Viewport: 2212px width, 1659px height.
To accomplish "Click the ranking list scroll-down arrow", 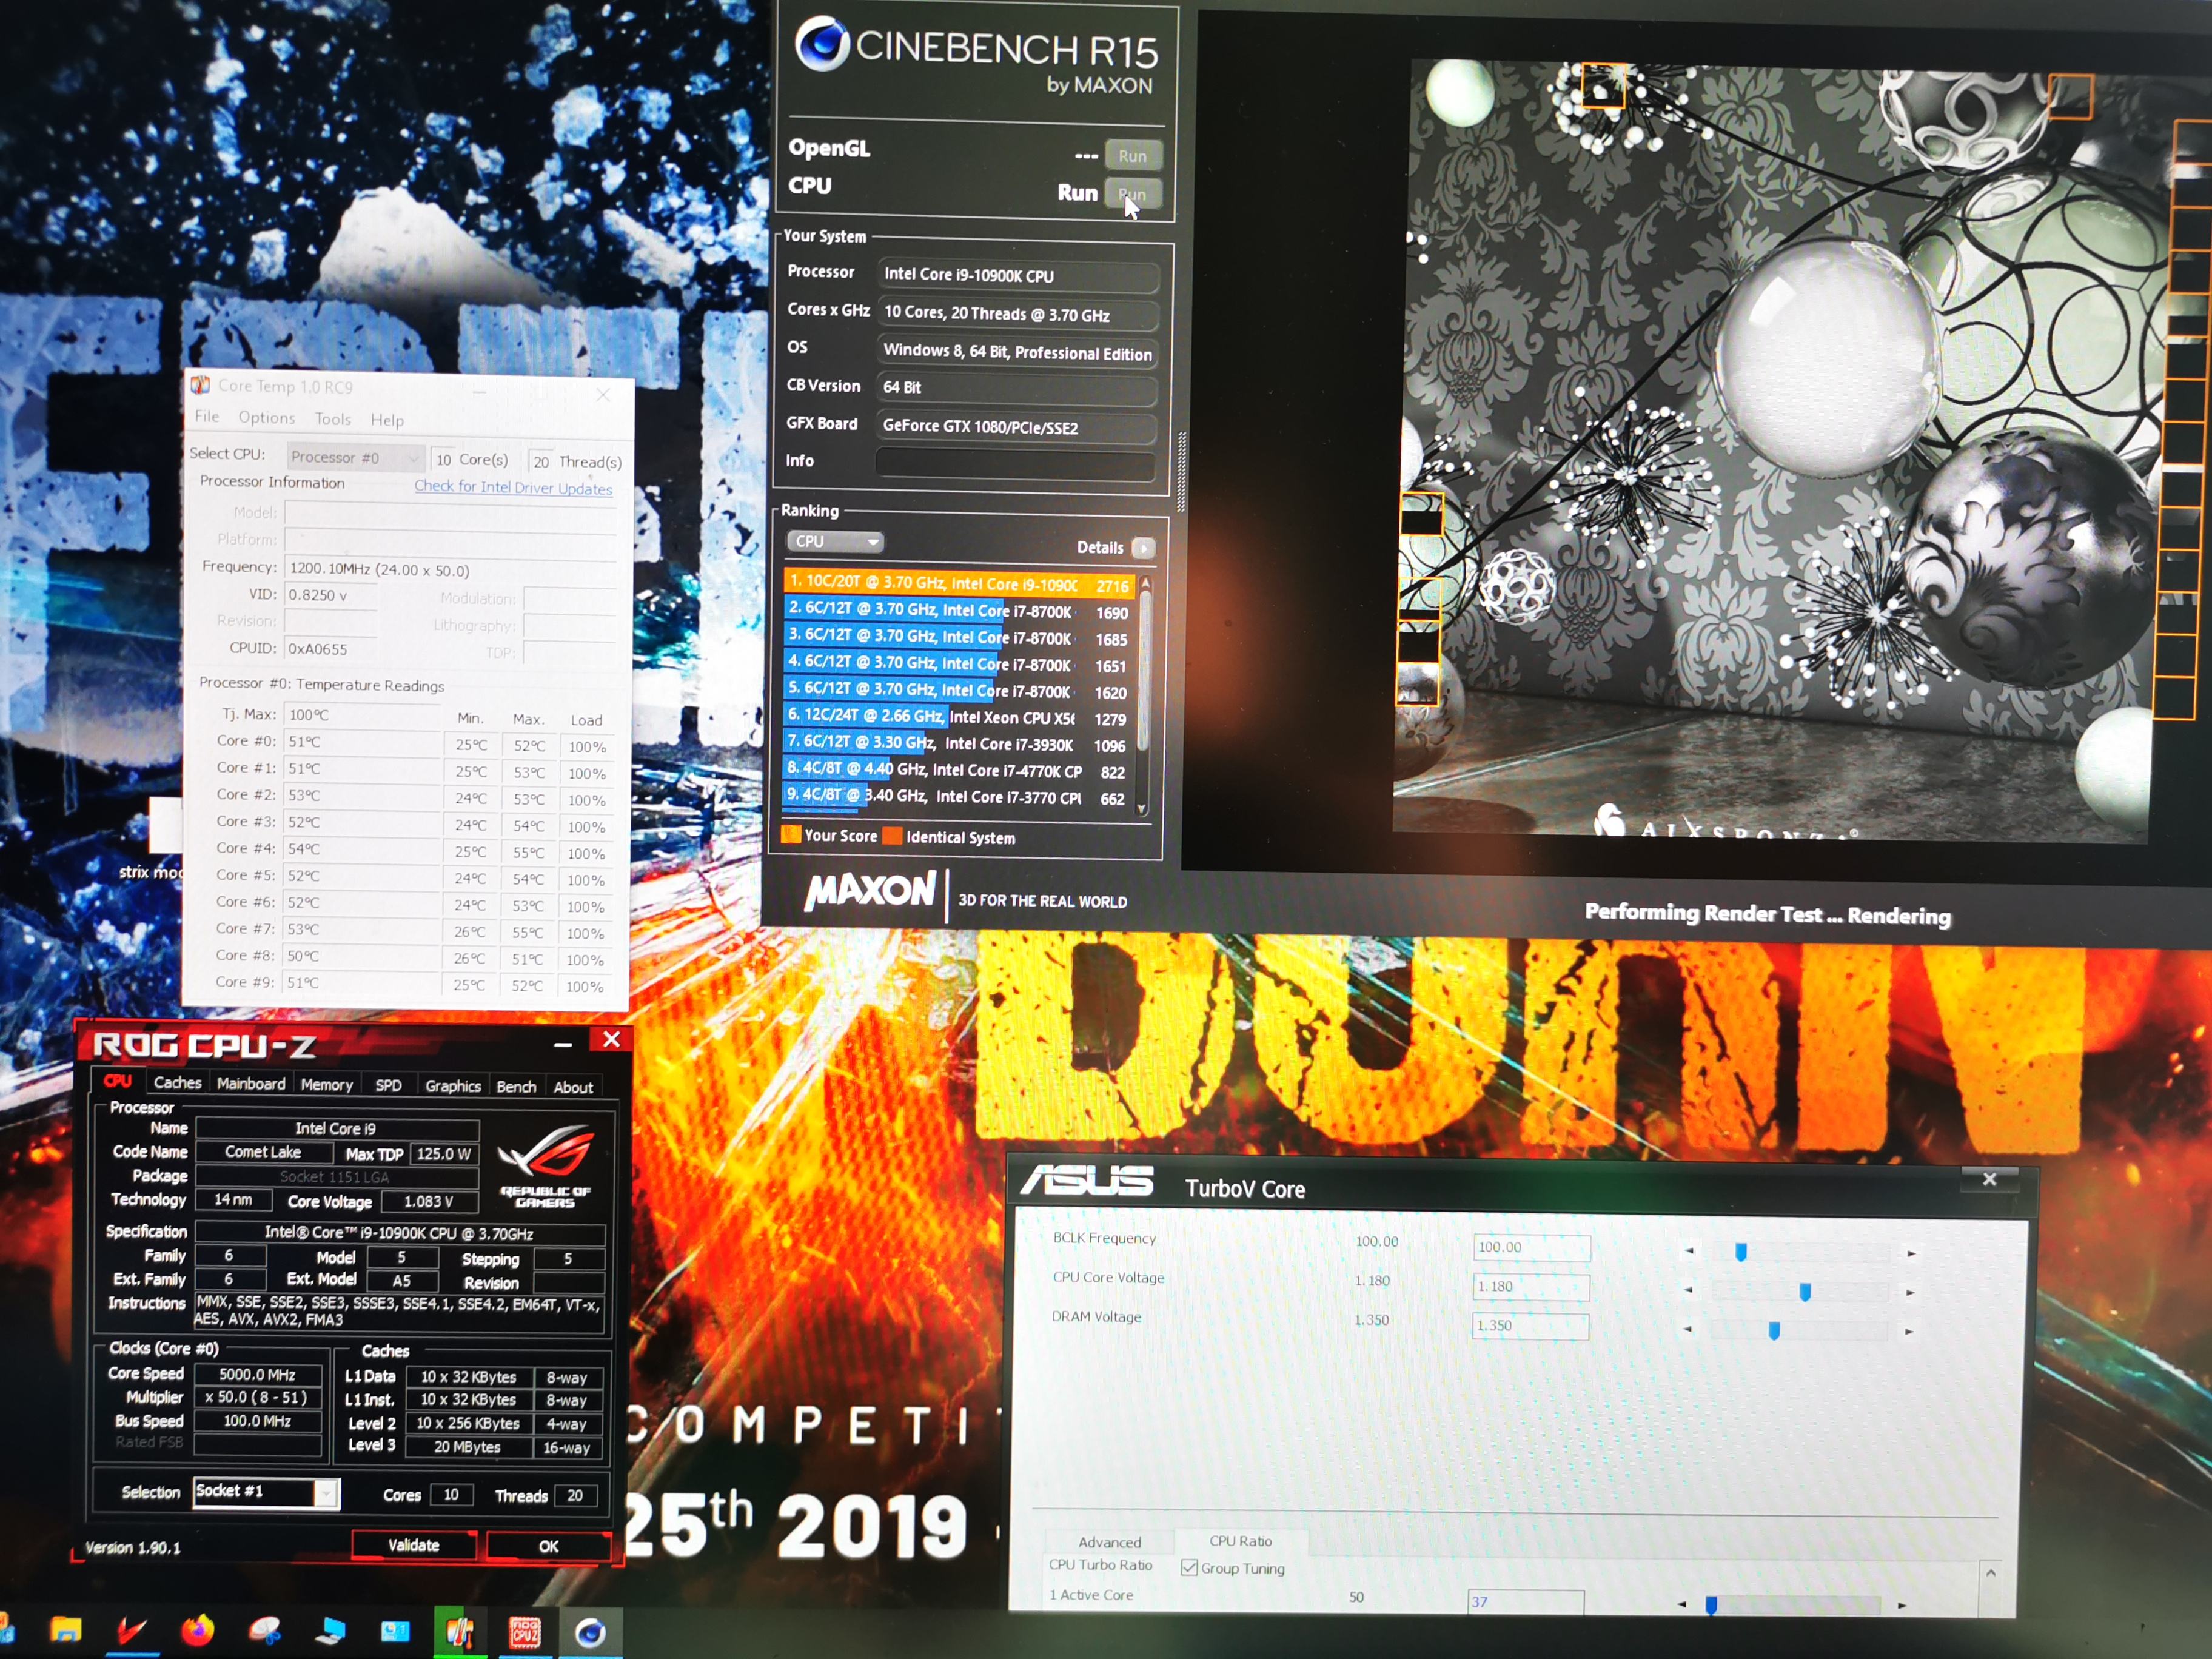I will 1142,809.
